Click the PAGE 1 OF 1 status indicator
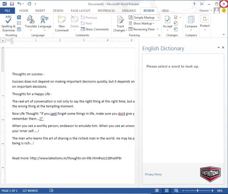Screen dimensions: 228x194 pyautogui.click(x=9, y=191)
